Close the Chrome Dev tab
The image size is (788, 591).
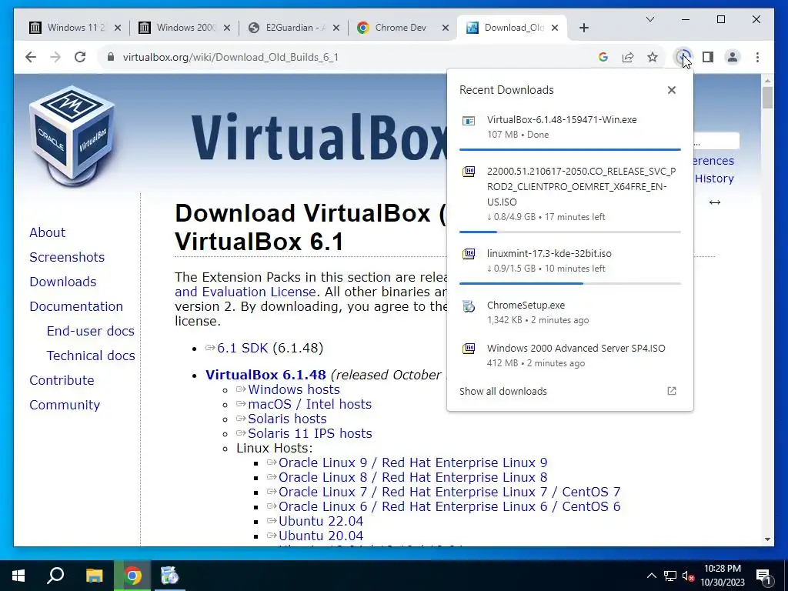[x=446, y=28]
